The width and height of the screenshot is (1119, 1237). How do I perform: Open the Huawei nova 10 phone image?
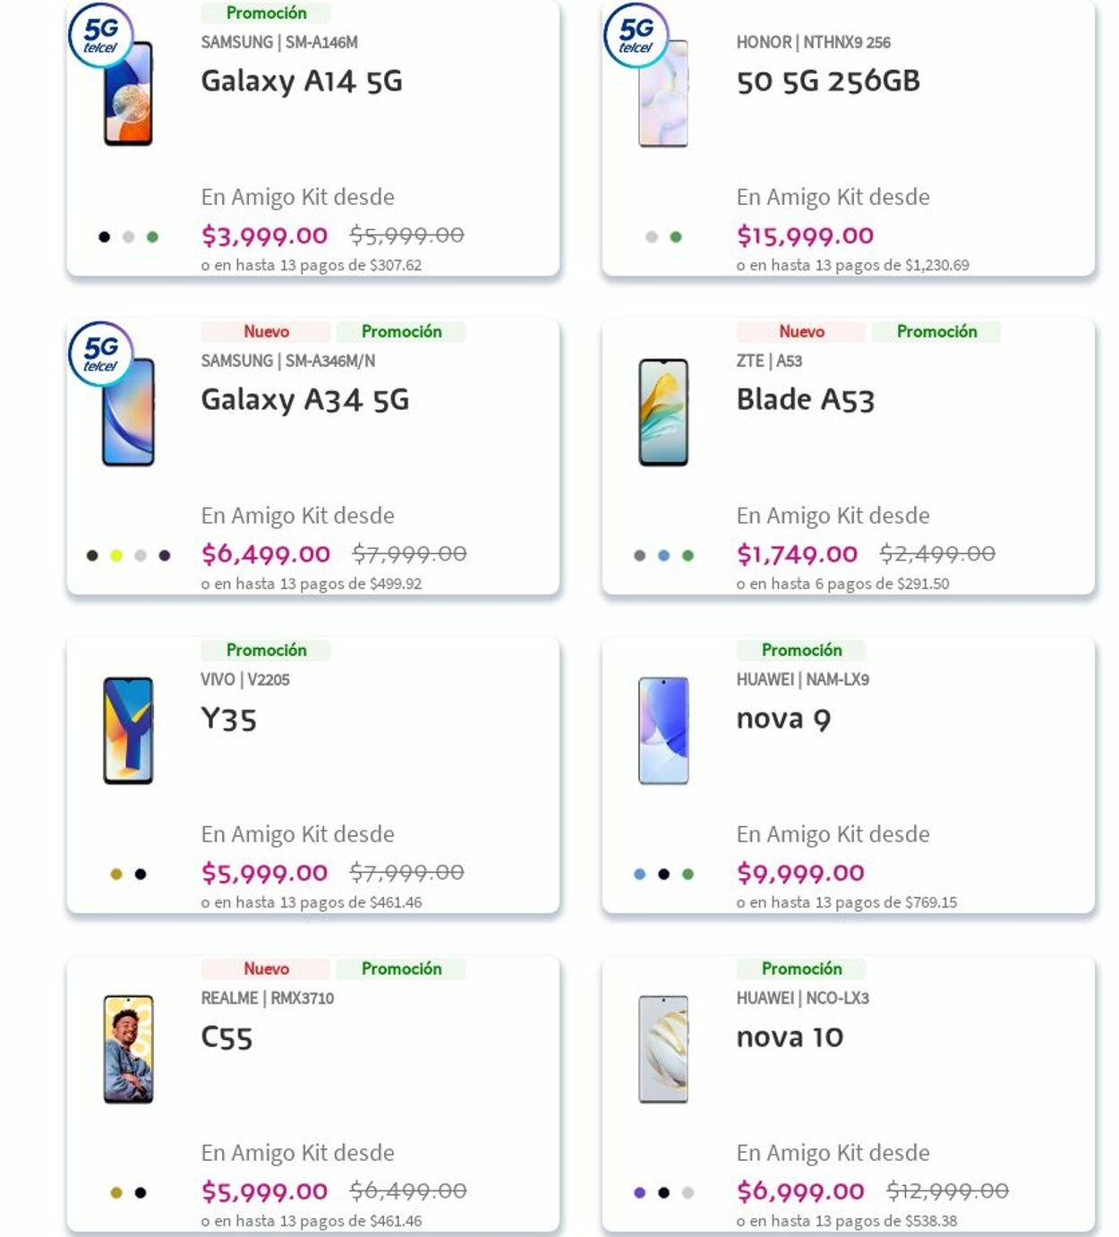[663, 1049]
